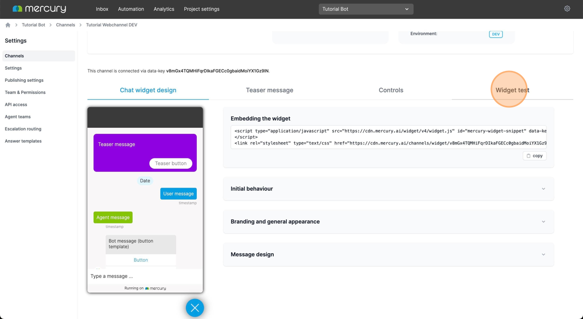
Task: Click the Date label in chat preview
Action: (145, 181)
